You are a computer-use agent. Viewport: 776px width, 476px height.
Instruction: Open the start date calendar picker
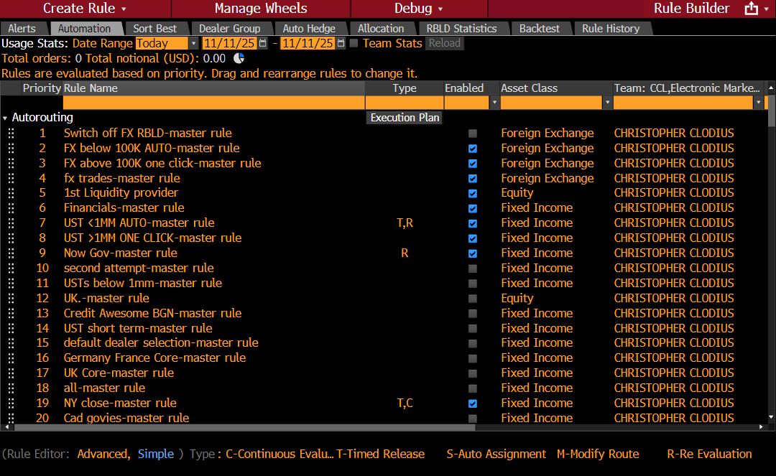coord(262,43)
